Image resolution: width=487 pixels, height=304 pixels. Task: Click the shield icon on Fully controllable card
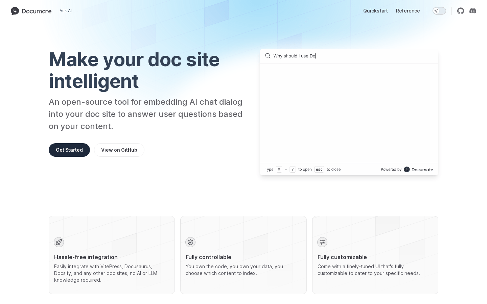(190, 242)
